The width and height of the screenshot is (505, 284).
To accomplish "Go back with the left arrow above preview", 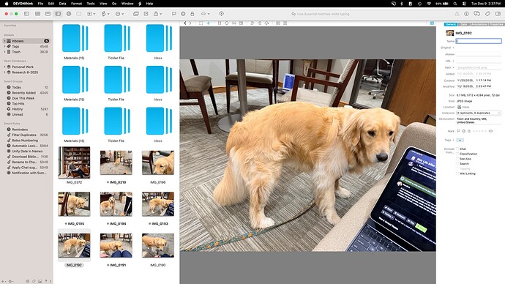I will pyautogui.click(x=185, y=23).
